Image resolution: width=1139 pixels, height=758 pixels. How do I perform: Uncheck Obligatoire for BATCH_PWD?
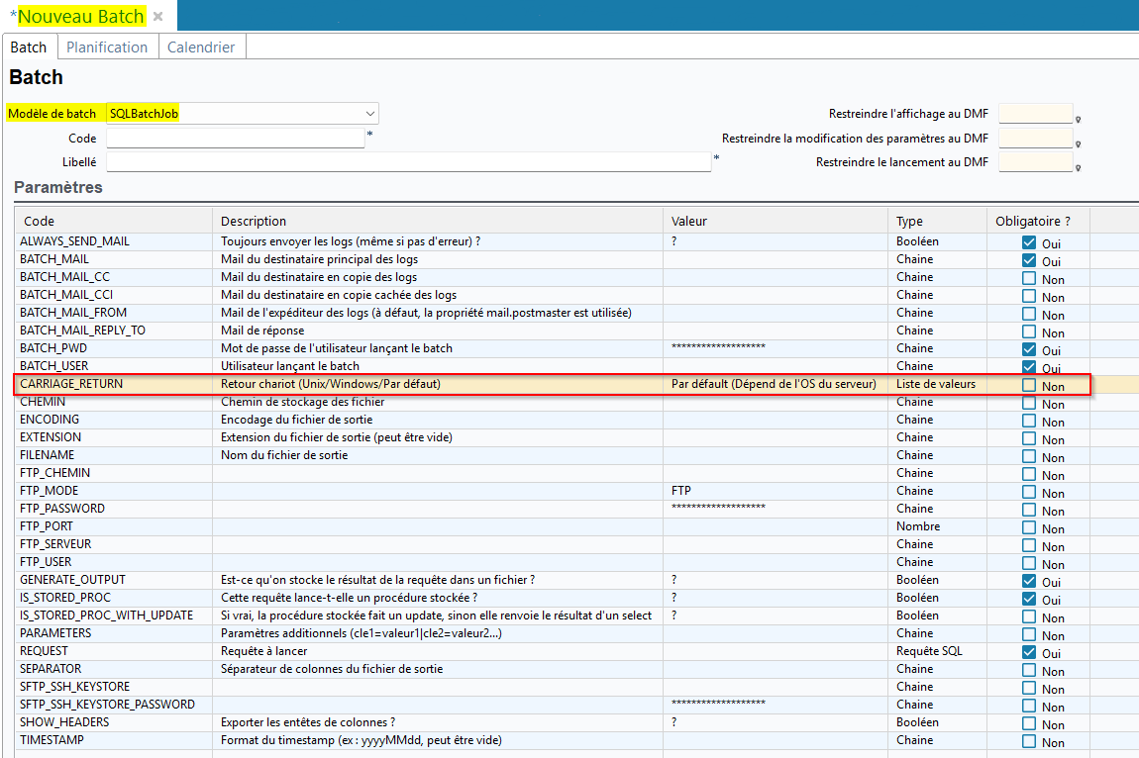pyautogui.click(x=1029, y=349)
